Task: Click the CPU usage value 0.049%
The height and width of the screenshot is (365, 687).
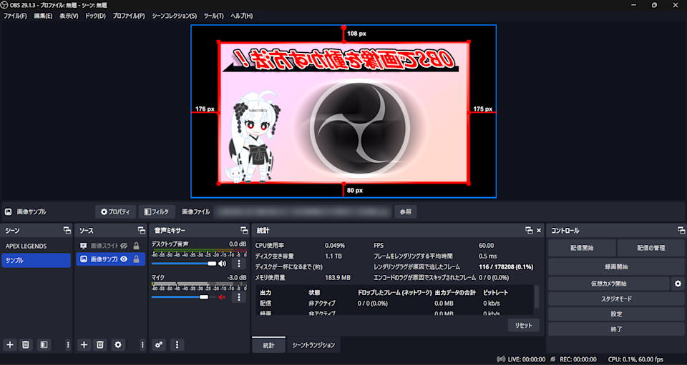Action: pyautogui.click(x=335, y=246)
